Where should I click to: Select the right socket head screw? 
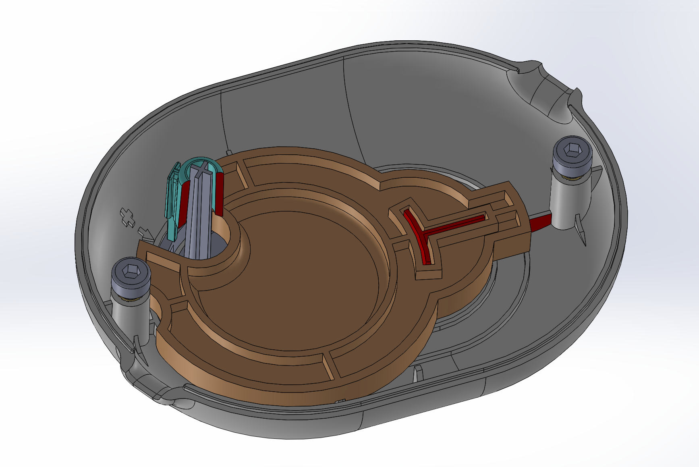coord(572,157)
